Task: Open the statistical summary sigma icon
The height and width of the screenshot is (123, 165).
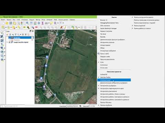Action: 43,23
